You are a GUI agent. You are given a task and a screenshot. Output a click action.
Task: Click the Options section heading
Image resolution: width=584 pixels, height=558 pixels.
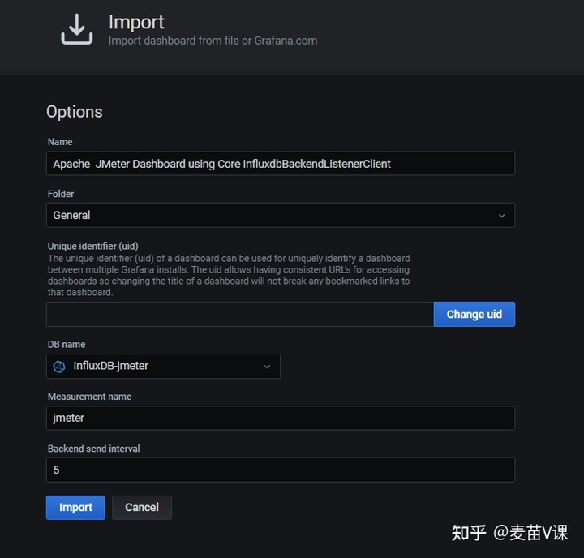(75, 112)
